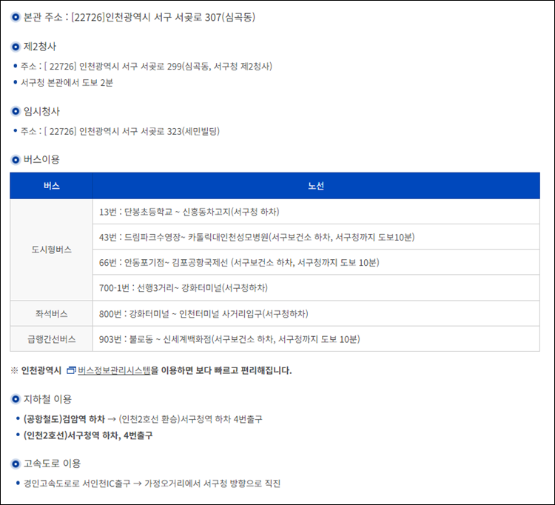
Task: Open the 버스정보관리시스템 link
Action: pyautogui.click(x=114, y=370)
